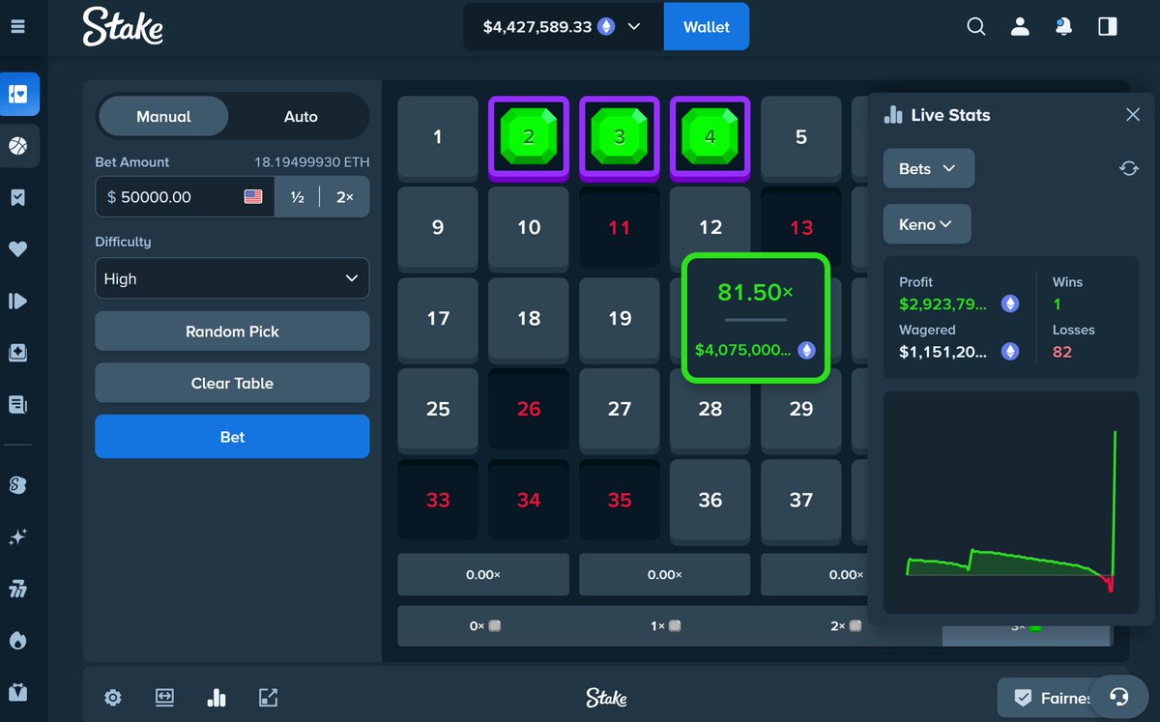Open the Sports basketball icon in sidebar
Image resolution: width=1160 pixels, height=722 pixels.
[18, 147]
